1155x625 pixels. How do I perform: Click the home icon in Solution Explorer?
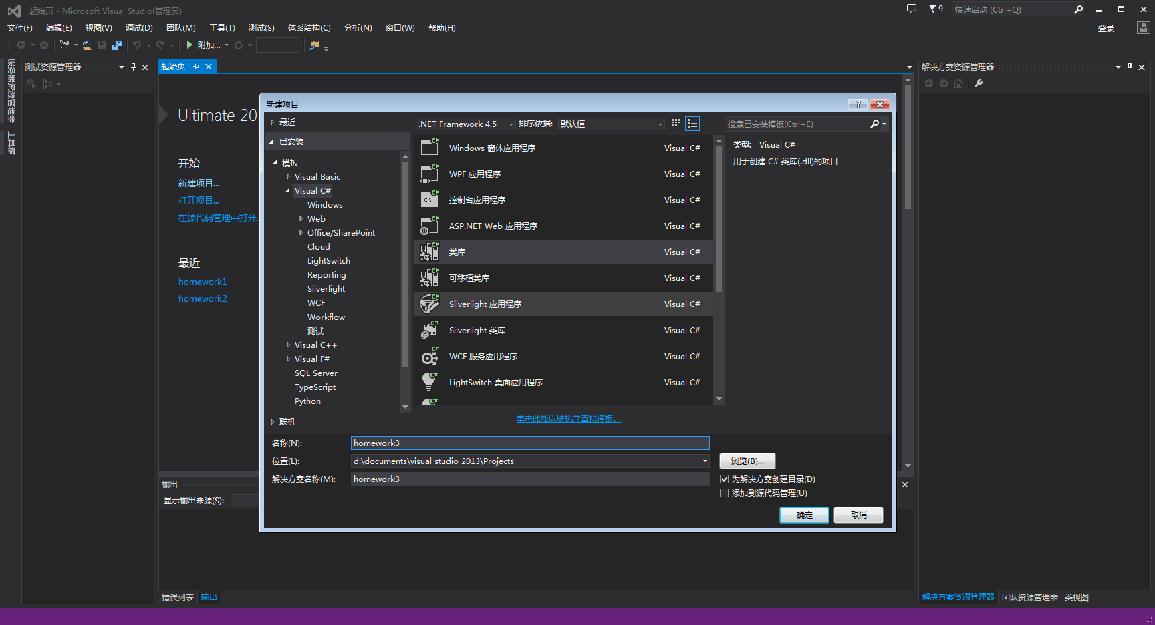pos(958,83)
